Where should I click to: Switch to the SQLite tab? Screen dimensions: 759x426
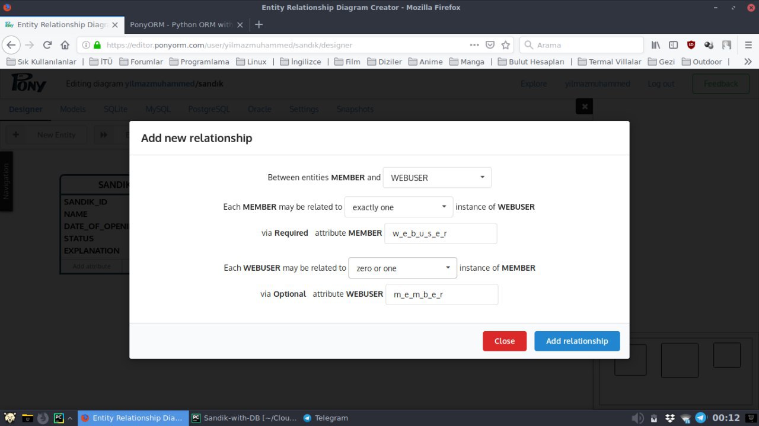coord(116,109)
